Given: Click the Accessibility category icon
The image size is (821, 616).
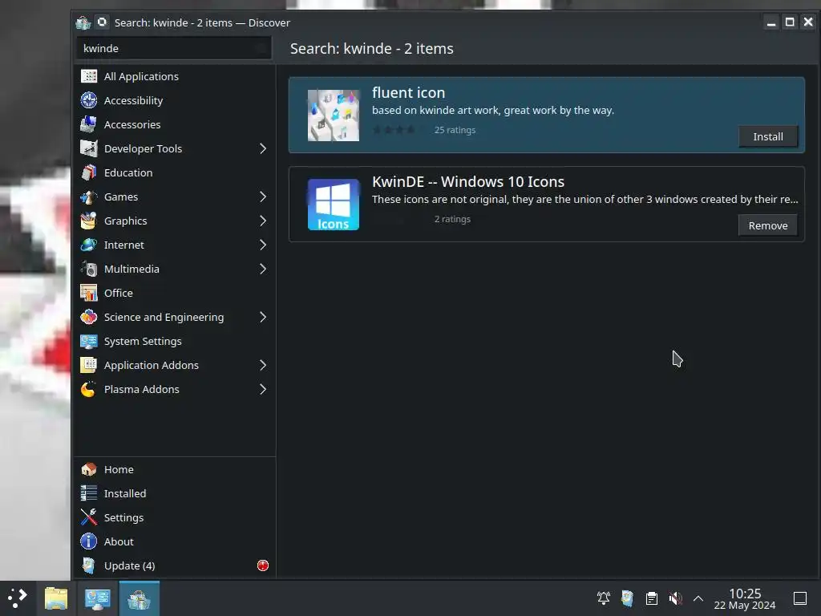Looking at the screenshot, I should tap(88, 100).
